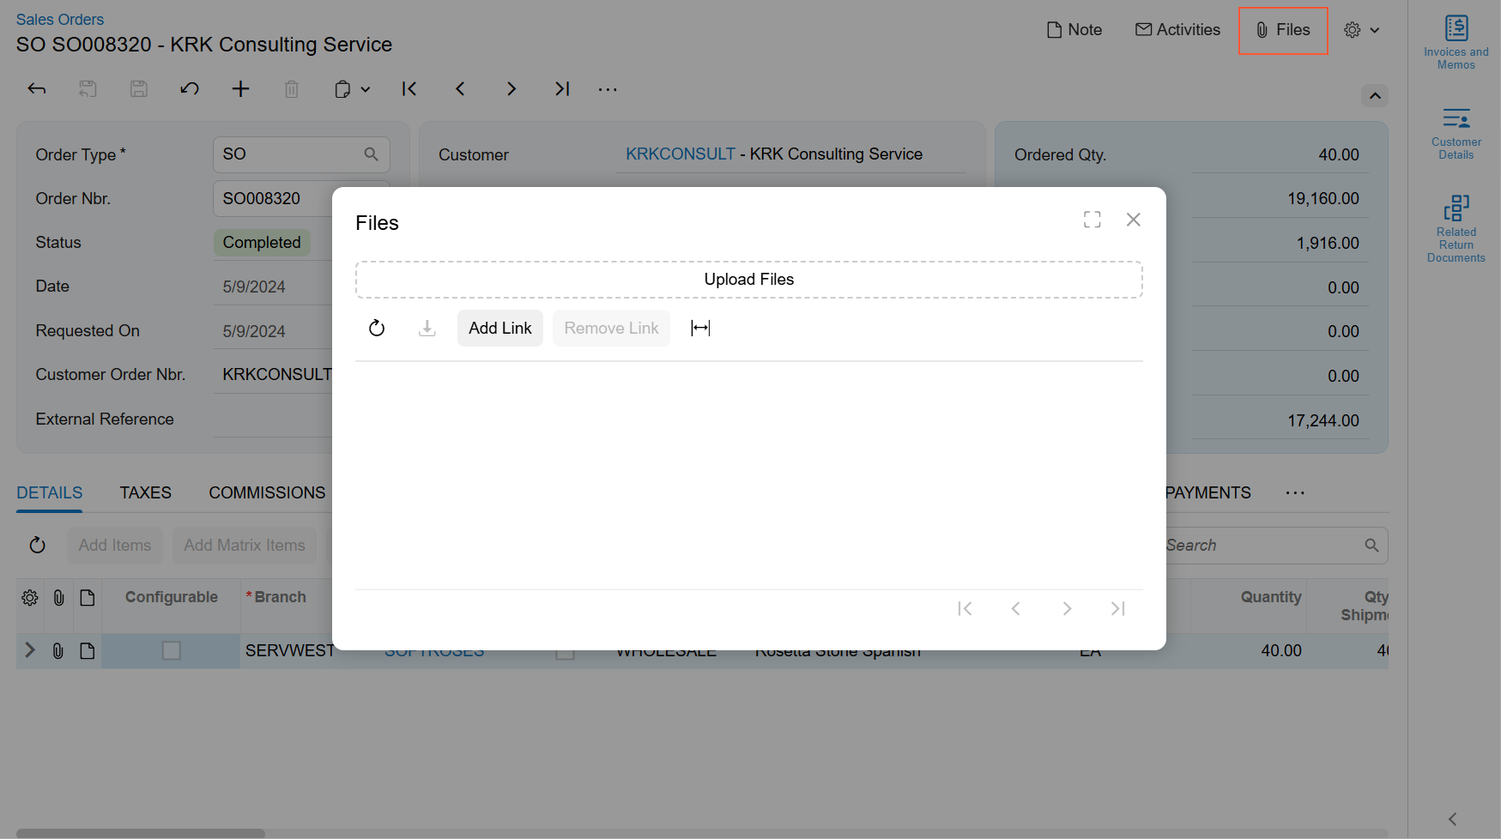Switch to the TAXES tab
Image resolution: width=1501 pixels, height=839 pixels.
click(x=145, y=493)
